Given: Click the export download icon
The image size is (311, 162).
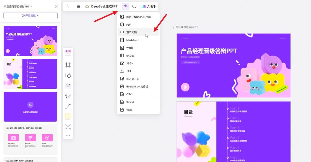Looking at the screenshot, I should tap(125, 6).
